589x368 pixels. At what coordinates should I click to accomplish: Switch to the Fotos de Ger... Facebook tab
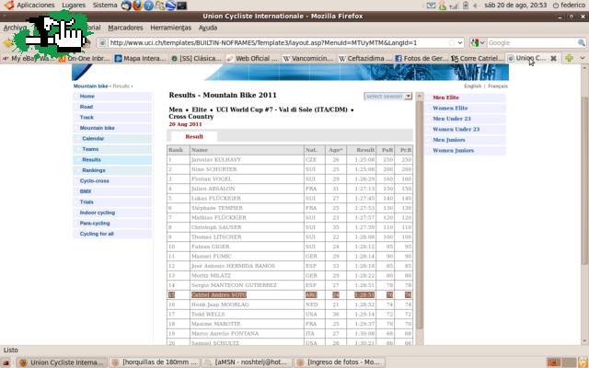coord(421,59)
